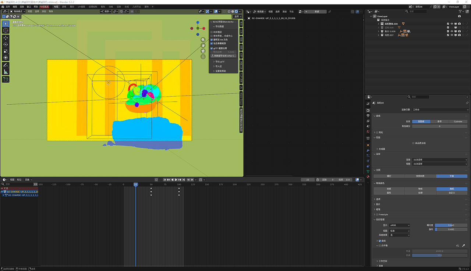Switch to the 几何节点 workspace tab
The height and width of the screenshot is (271, 471).
pyautogui.click(x=136, y=7)
